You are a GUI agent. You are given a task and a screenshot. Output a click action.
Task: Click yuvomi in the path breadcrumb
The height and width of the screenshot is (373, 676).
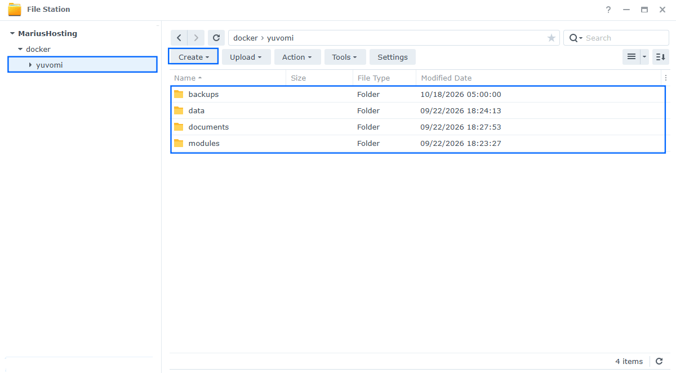click(x=280, y=38)
